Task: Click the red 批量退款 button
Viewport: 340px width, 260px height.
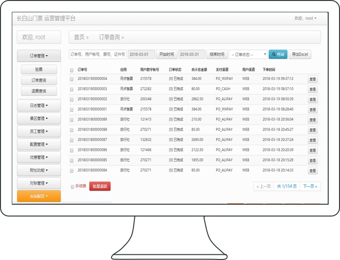Action: click(100, 187)
